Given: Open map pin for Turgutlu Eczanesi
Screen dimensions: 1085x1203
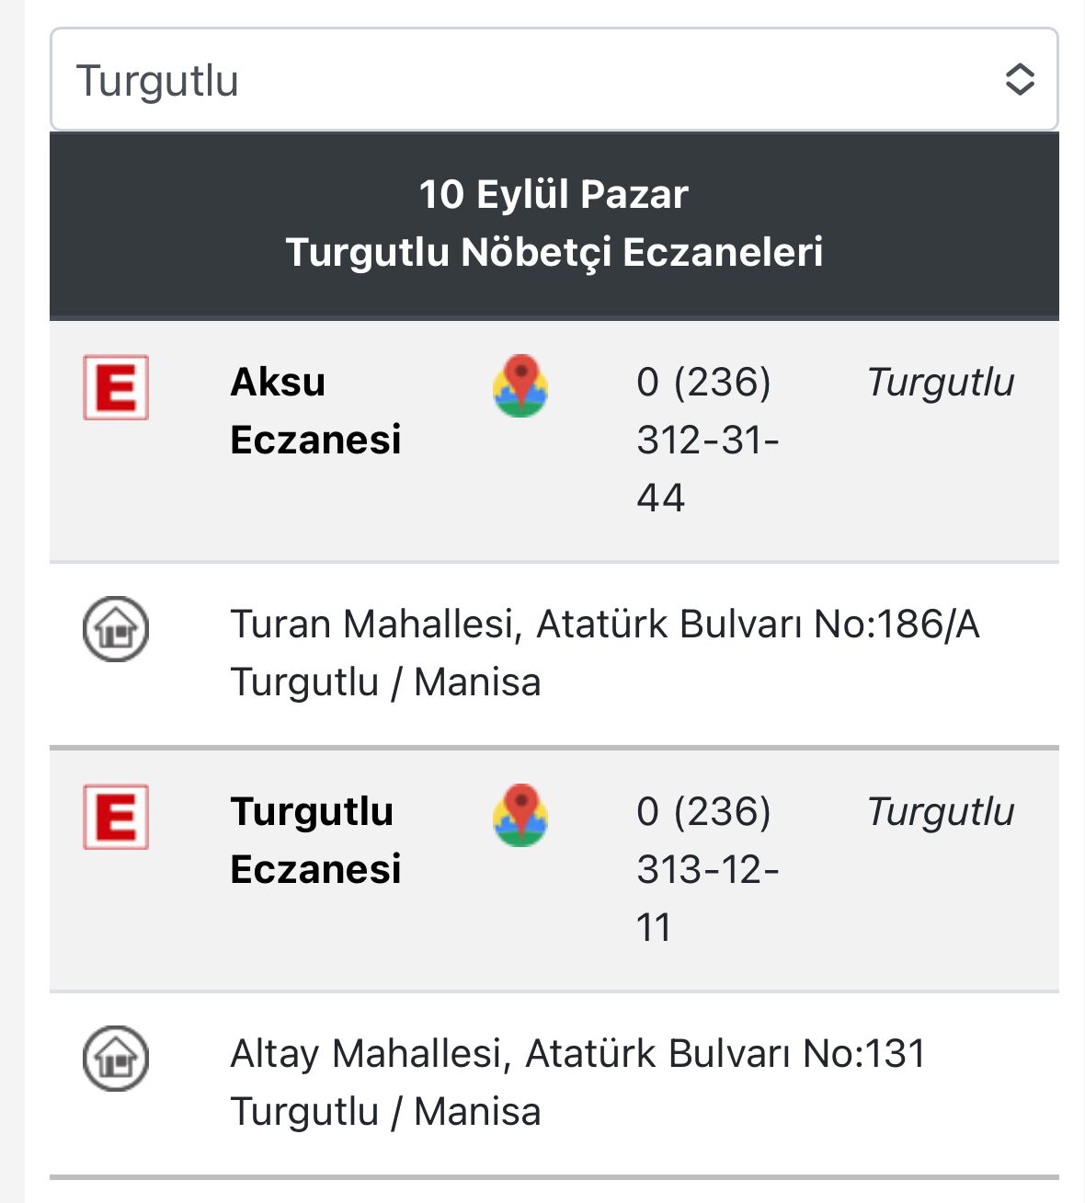Looking at the screenshot, I should point(520,815).
